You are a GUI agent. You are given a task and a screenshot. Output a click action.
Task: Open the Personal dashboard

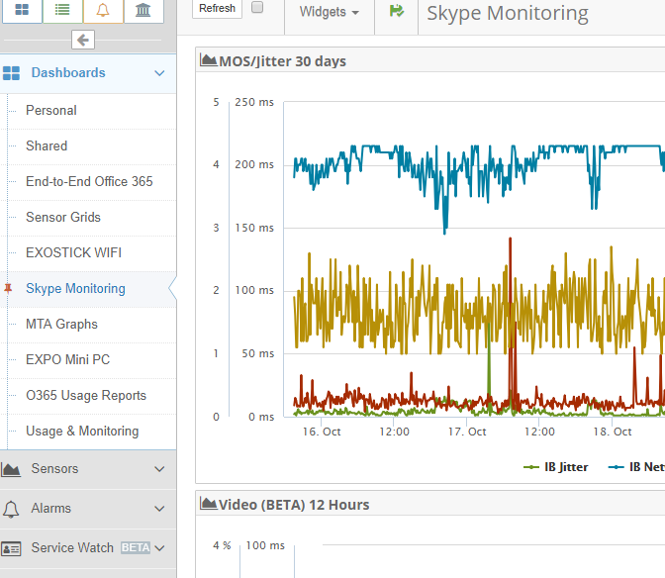point(50,110)
